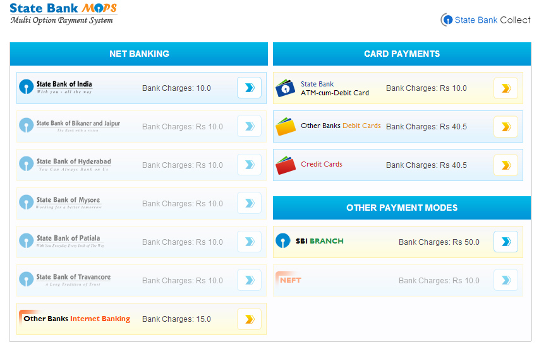
Task: Click arrow button for State Bank of Travancore
Action: pos(249,280)
